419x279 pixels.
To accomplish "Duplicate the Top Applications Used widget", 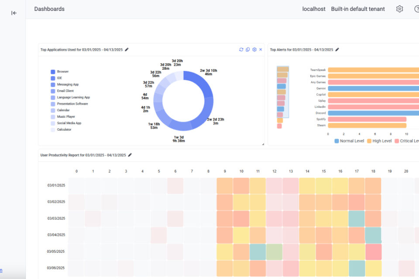I will (247, 50).
